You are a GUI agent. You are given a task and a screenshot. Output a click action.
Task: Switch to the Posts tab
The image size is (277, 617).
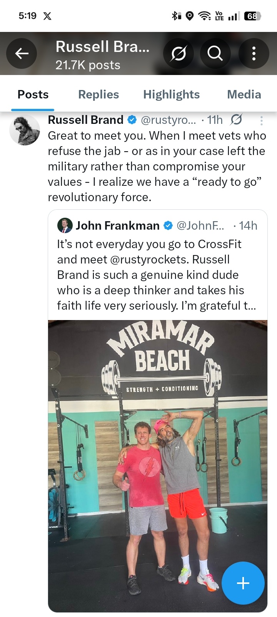pyautogui.click(x=33, y=95)
